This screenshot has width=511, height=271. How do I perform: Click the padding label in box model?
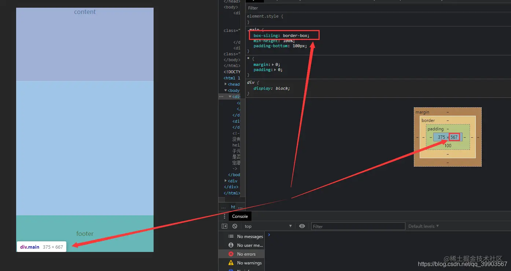435,129
